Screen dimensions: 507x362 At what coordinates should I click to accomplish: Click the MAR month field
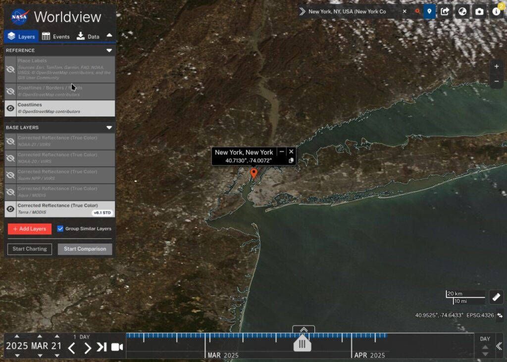point(40,346)
